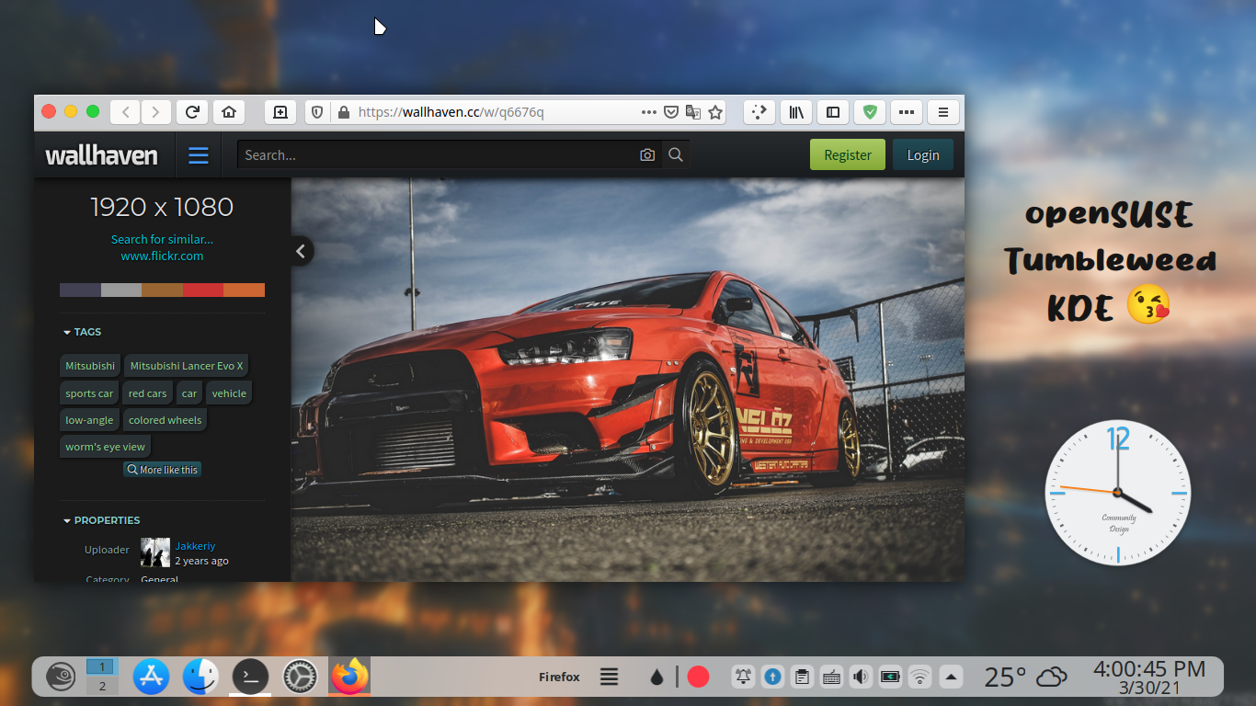
Task: Focus the wallhaven Search field
Action: pos(436,155)
